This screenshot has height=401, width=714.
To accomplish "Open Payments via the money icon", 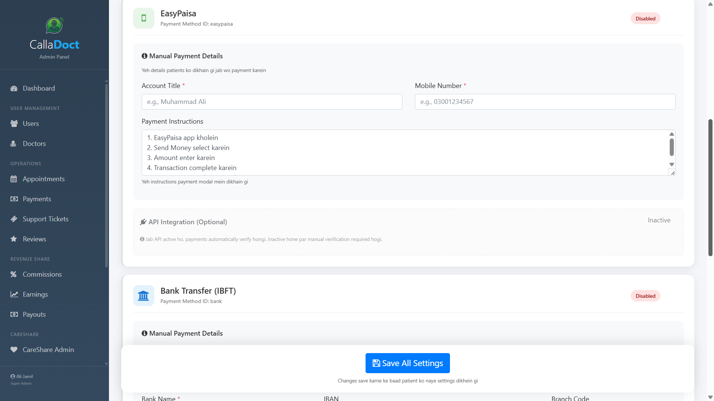I will click(14, 199).
